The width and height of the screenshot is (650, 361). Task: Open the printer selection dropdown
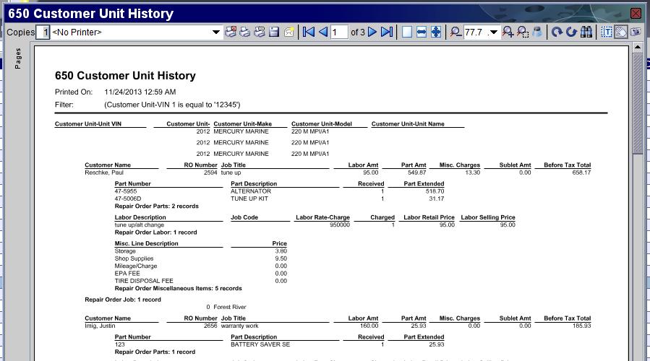(x=216, y=32)
